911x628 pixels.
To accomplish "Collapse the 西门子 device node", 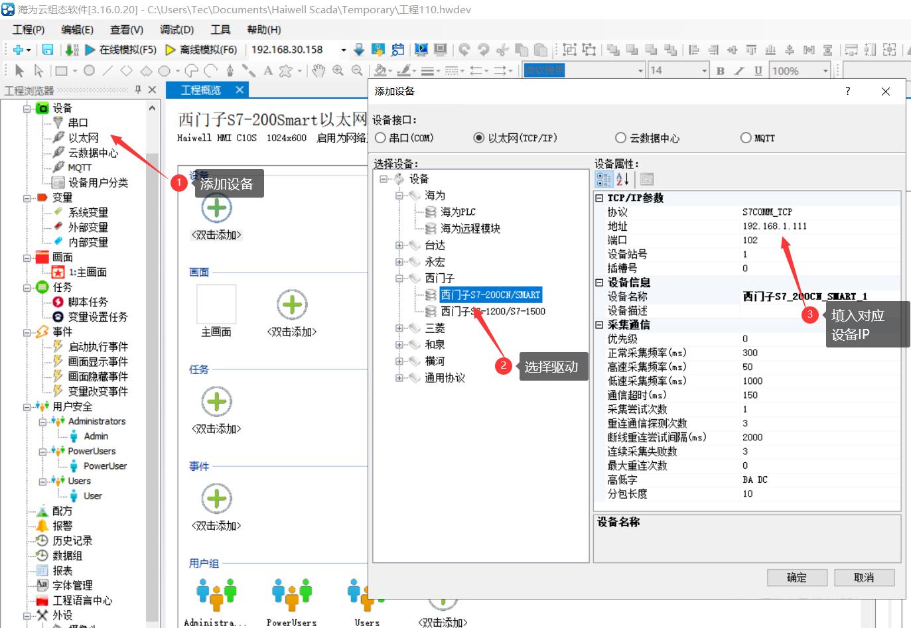I will (x=399, y=279).
